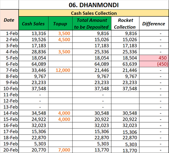Select cash sales value 32,023
The image size is (169, 153).
click(33, 125)
